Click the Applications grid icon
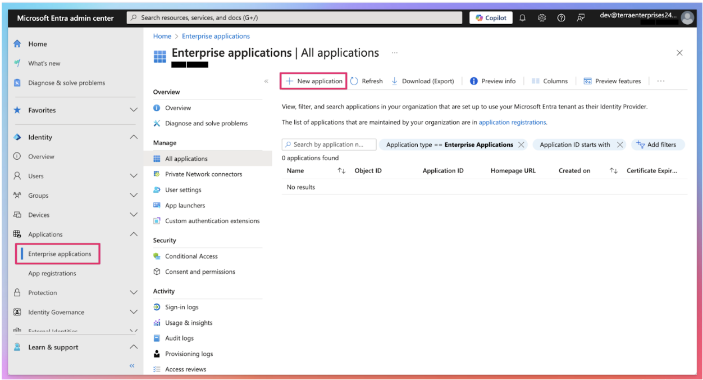This screenshot has width=703, height=380. pos(17,234)
